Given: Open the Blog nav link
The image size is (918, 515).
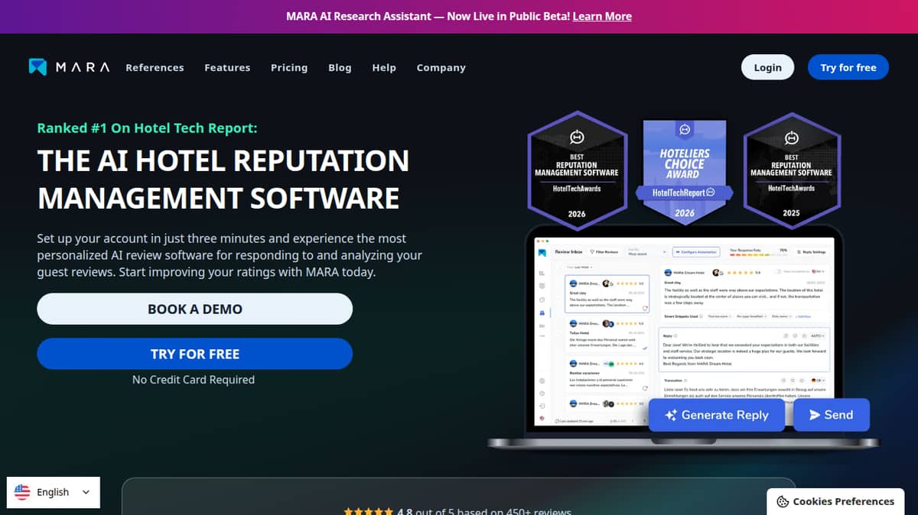Looking at the screenshot, I should pos(340,67).
